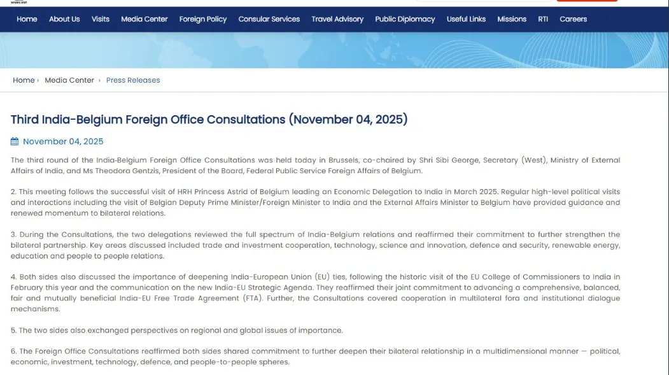The width and height of the screenshot is (669, 375).
Task: Open Media Center in the top navigation bar
Action: 144,19
